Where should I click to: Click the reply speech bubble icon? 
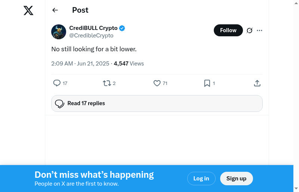point(57,83)
